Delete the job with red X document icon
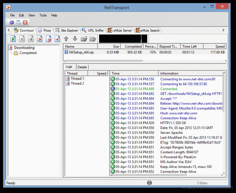The image size is (236, 193). coord(48,39)
